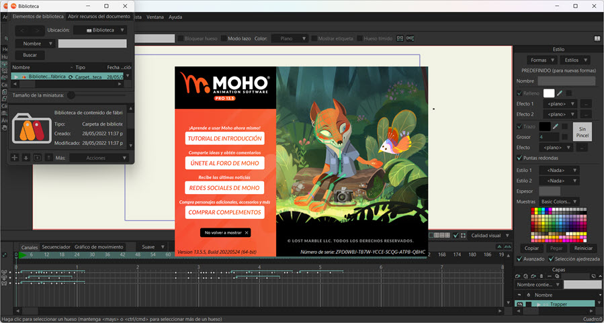This screenshot has height=323, width=604.
Task: Uncheck the Avanzado checkbox
Action: click(519, 259)
